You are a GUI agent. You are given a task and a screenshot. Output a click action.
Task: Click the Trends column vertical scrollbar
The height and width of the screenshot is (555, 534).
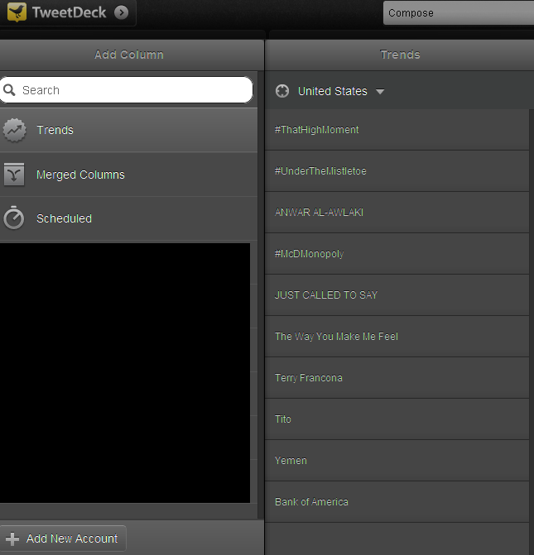(532, 332)
